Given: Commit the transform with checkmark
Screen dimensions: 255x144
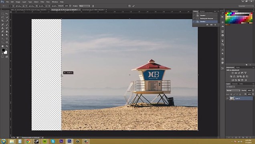Looking at the screenshot, I should 134,6.
